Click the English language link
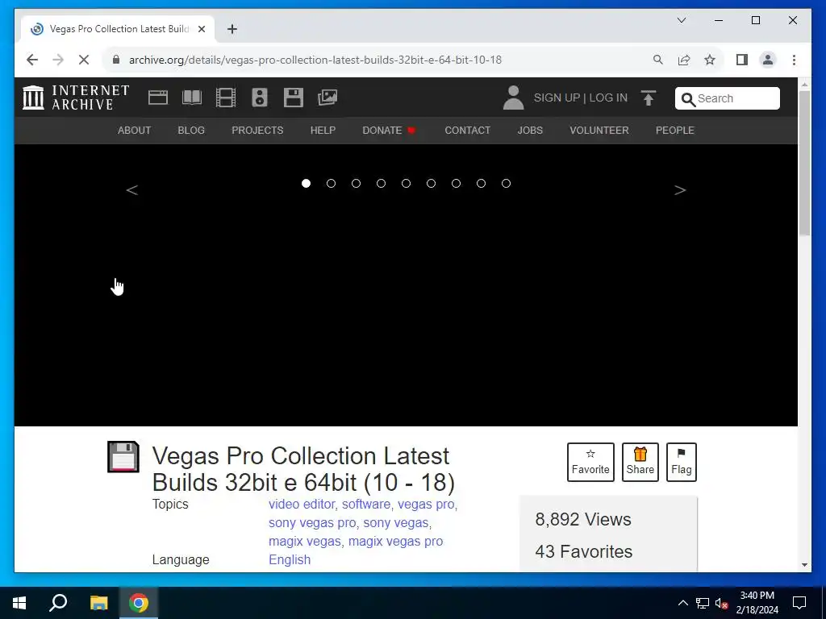Viewport: 826px width, 619px height. pos(290,560)
